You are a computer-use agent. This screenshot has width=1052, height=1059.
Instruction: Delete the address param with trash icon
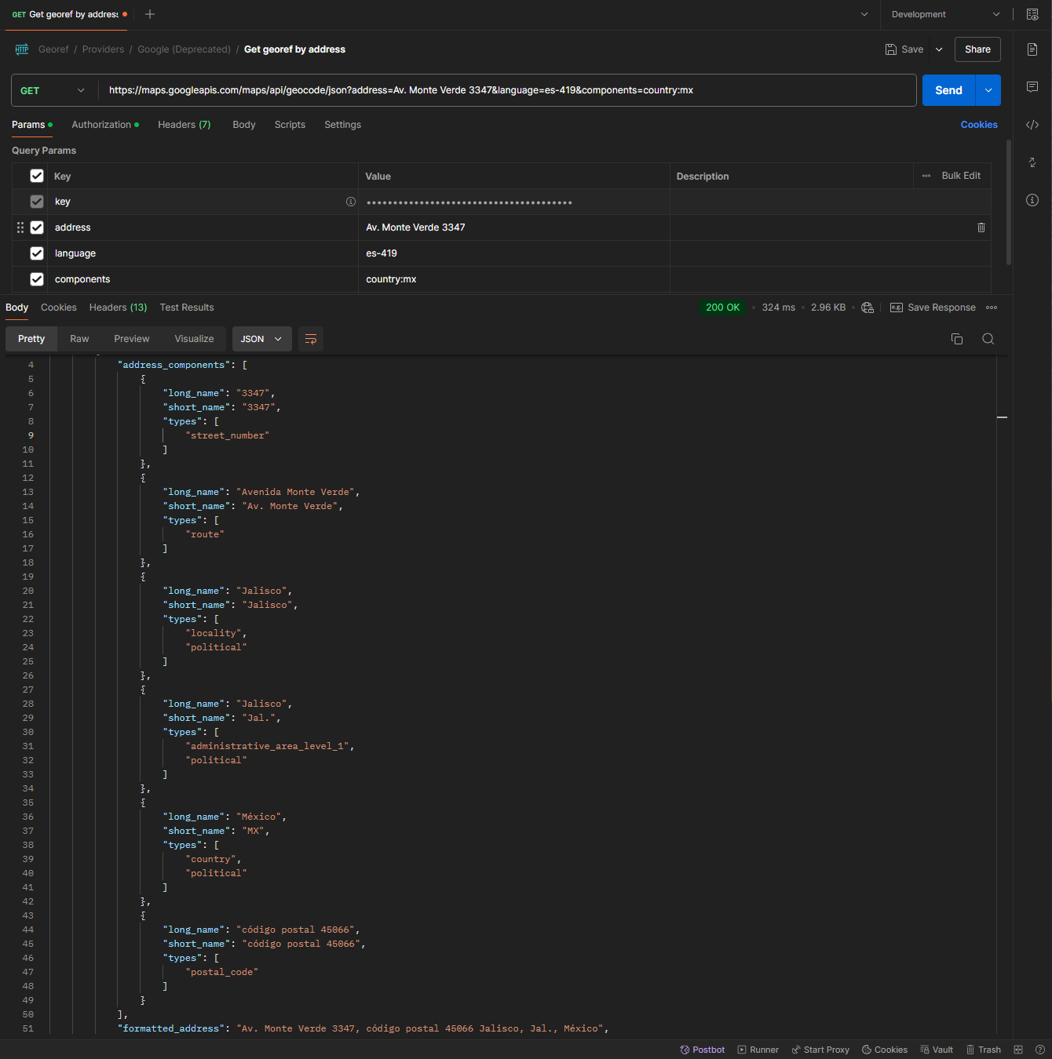pos(981,227)
